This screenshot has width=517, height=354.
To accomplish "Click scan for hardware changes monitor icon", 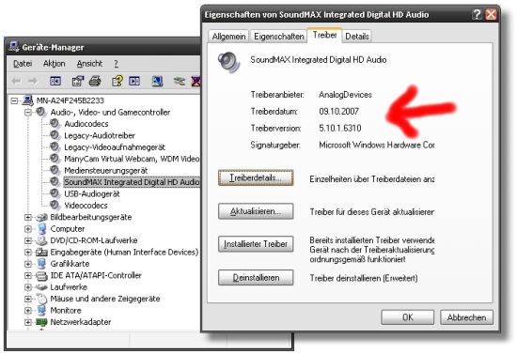I will (x=157, y=81).
